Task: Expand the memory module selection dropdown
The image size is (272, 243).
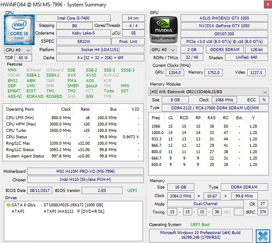Action: (x=208, y=92)
